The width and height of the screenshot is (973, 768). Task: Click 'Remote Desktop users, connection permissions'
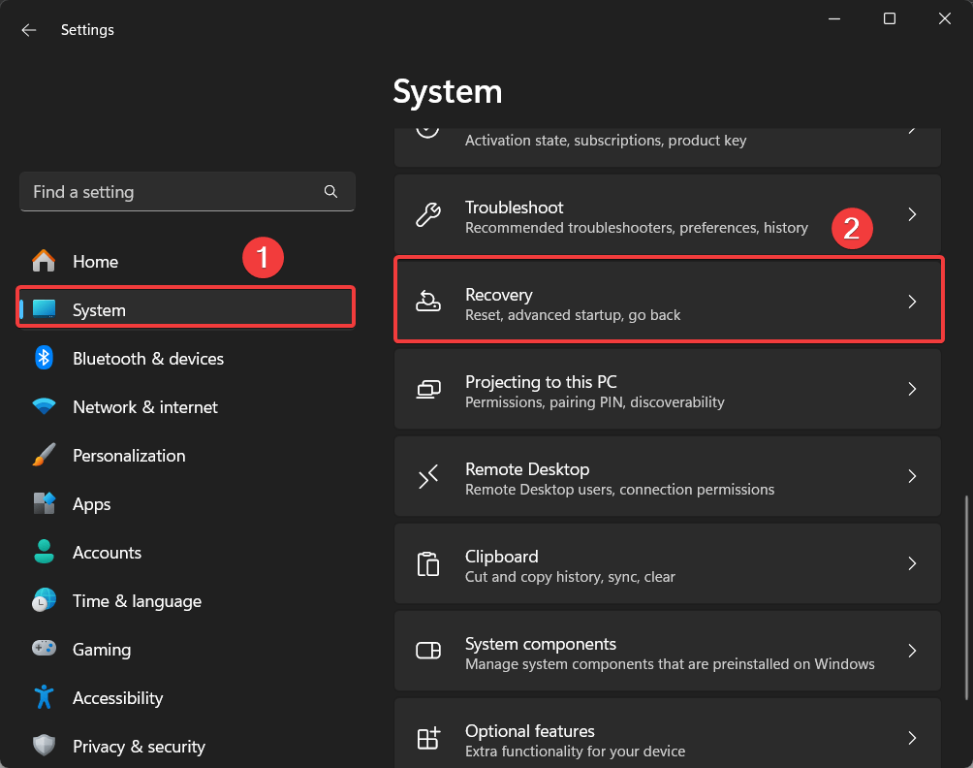coord(620,490)
